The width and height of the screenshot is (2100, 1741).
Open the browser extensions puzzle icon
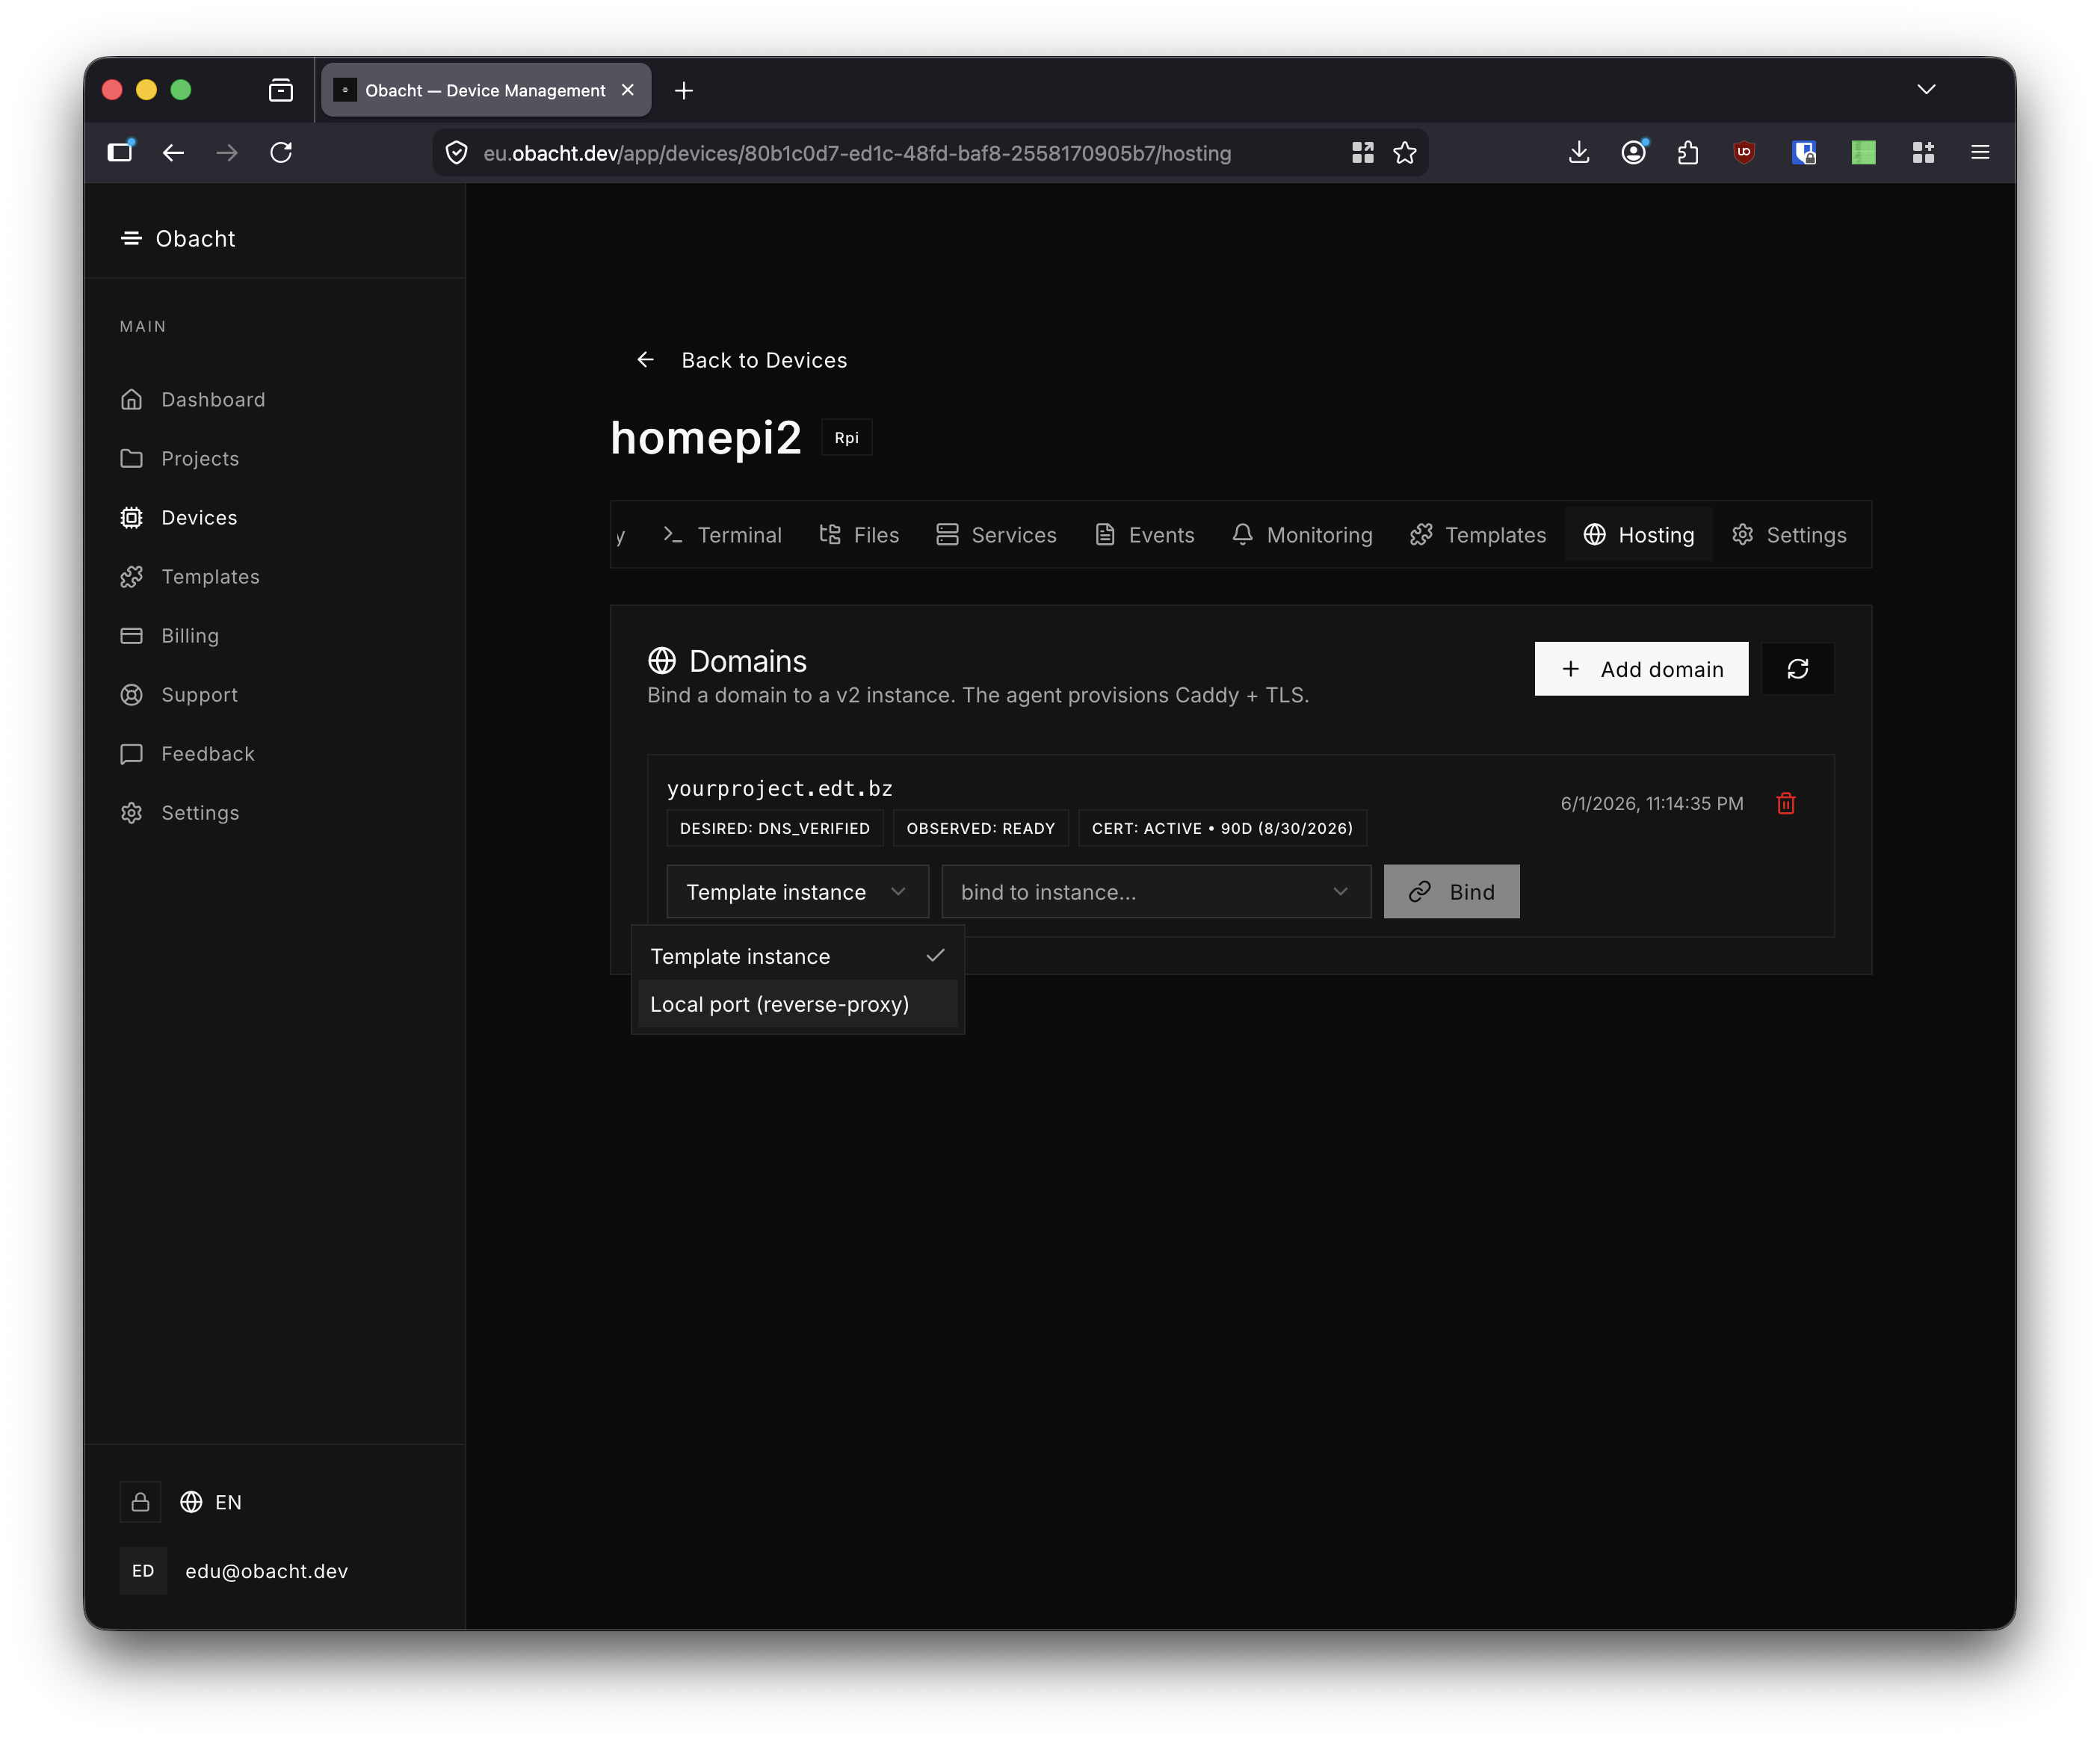click(x=1688, y=153)
